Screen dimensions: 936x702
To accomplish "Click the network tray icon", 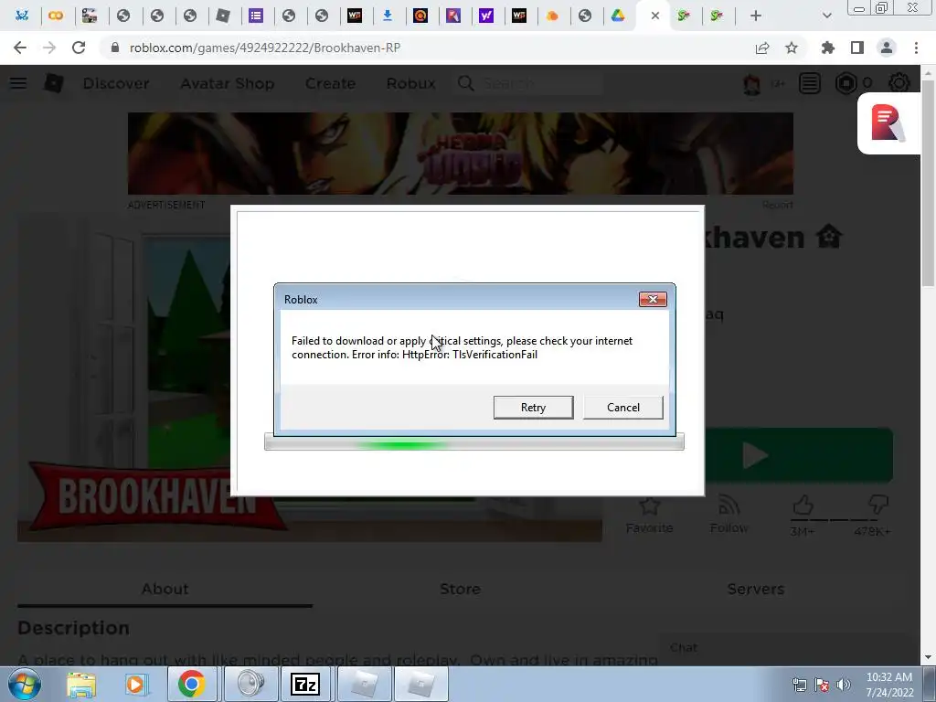I will tap(799, 685).
